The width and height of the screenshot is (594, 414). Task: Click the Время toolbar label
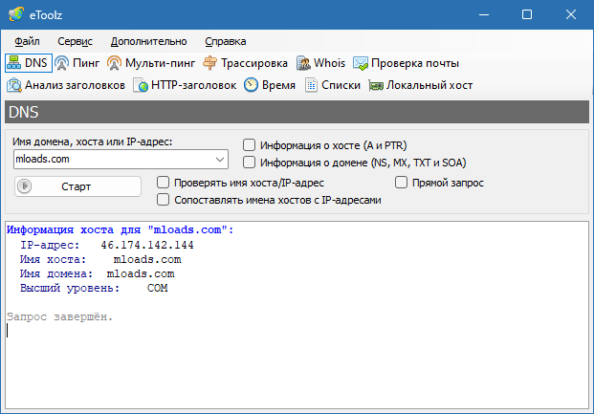pos(278,85)
